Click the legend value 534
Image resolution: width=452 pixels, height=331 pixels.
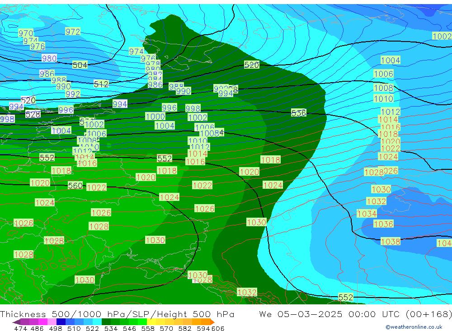pos(111,328)
